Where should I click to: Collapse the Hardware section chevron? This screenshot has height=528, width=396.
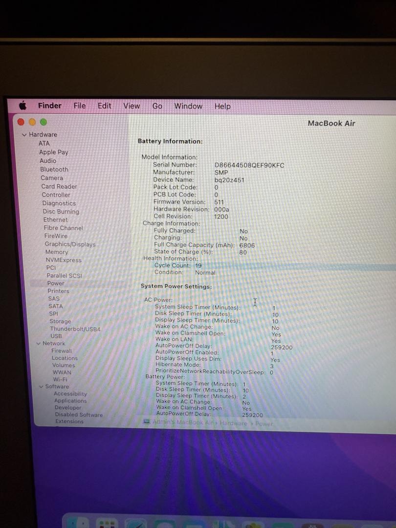pos(24,135)
